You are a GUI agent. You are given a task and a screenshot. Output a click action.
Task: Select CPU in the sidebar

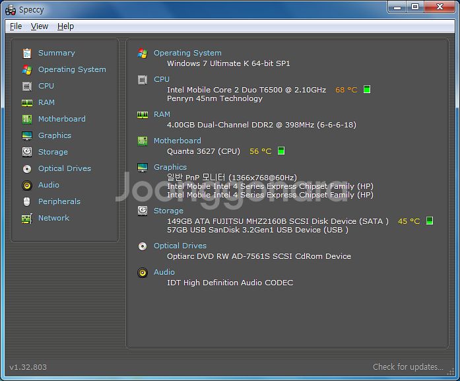coord(46,86)
